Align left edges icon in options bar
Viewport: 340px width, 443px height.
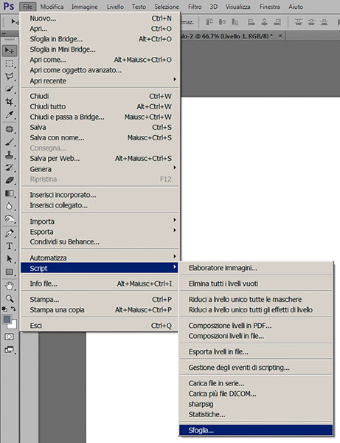click(x=251, y=21)
